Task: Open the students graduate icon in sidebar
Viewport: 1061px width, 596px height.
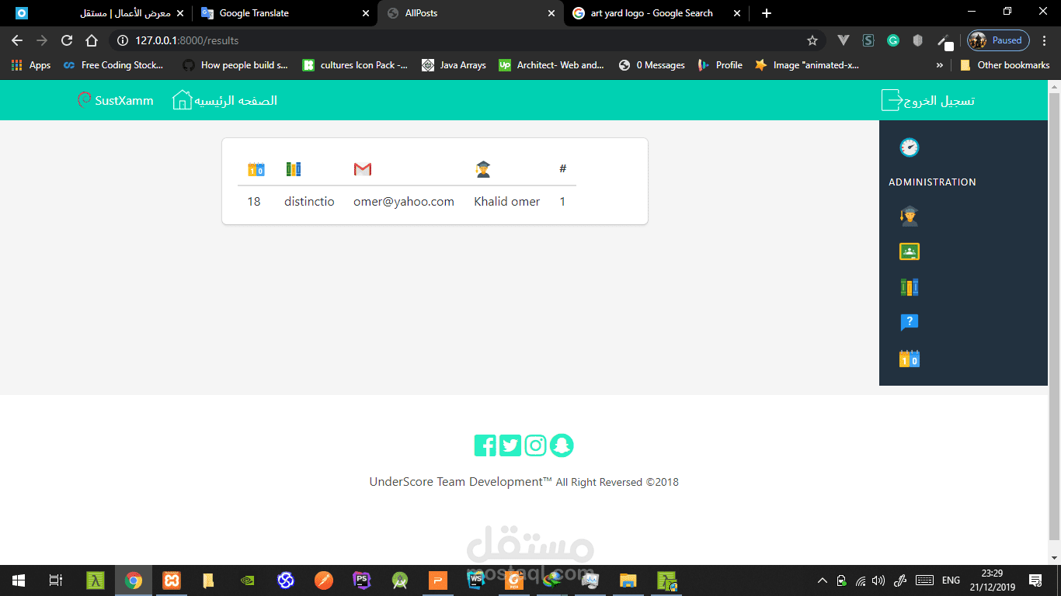Action: (909, 216)
